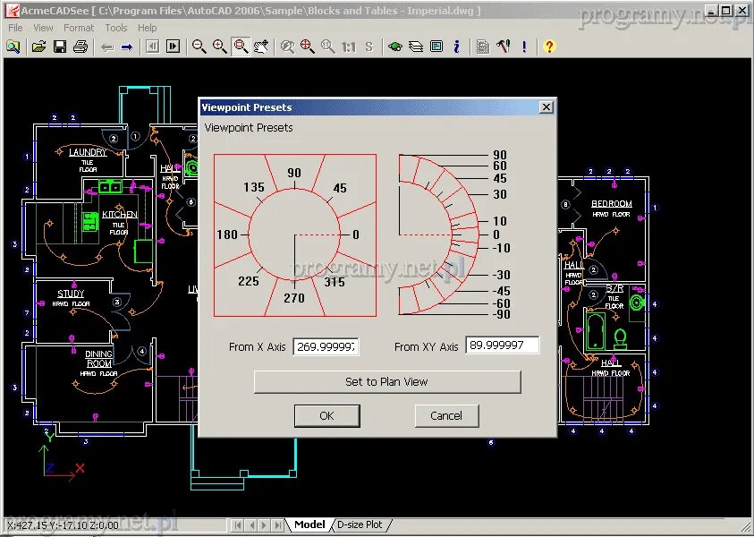Open the File menu
Viewport: 754px width, 537px height.
point(15,28)
